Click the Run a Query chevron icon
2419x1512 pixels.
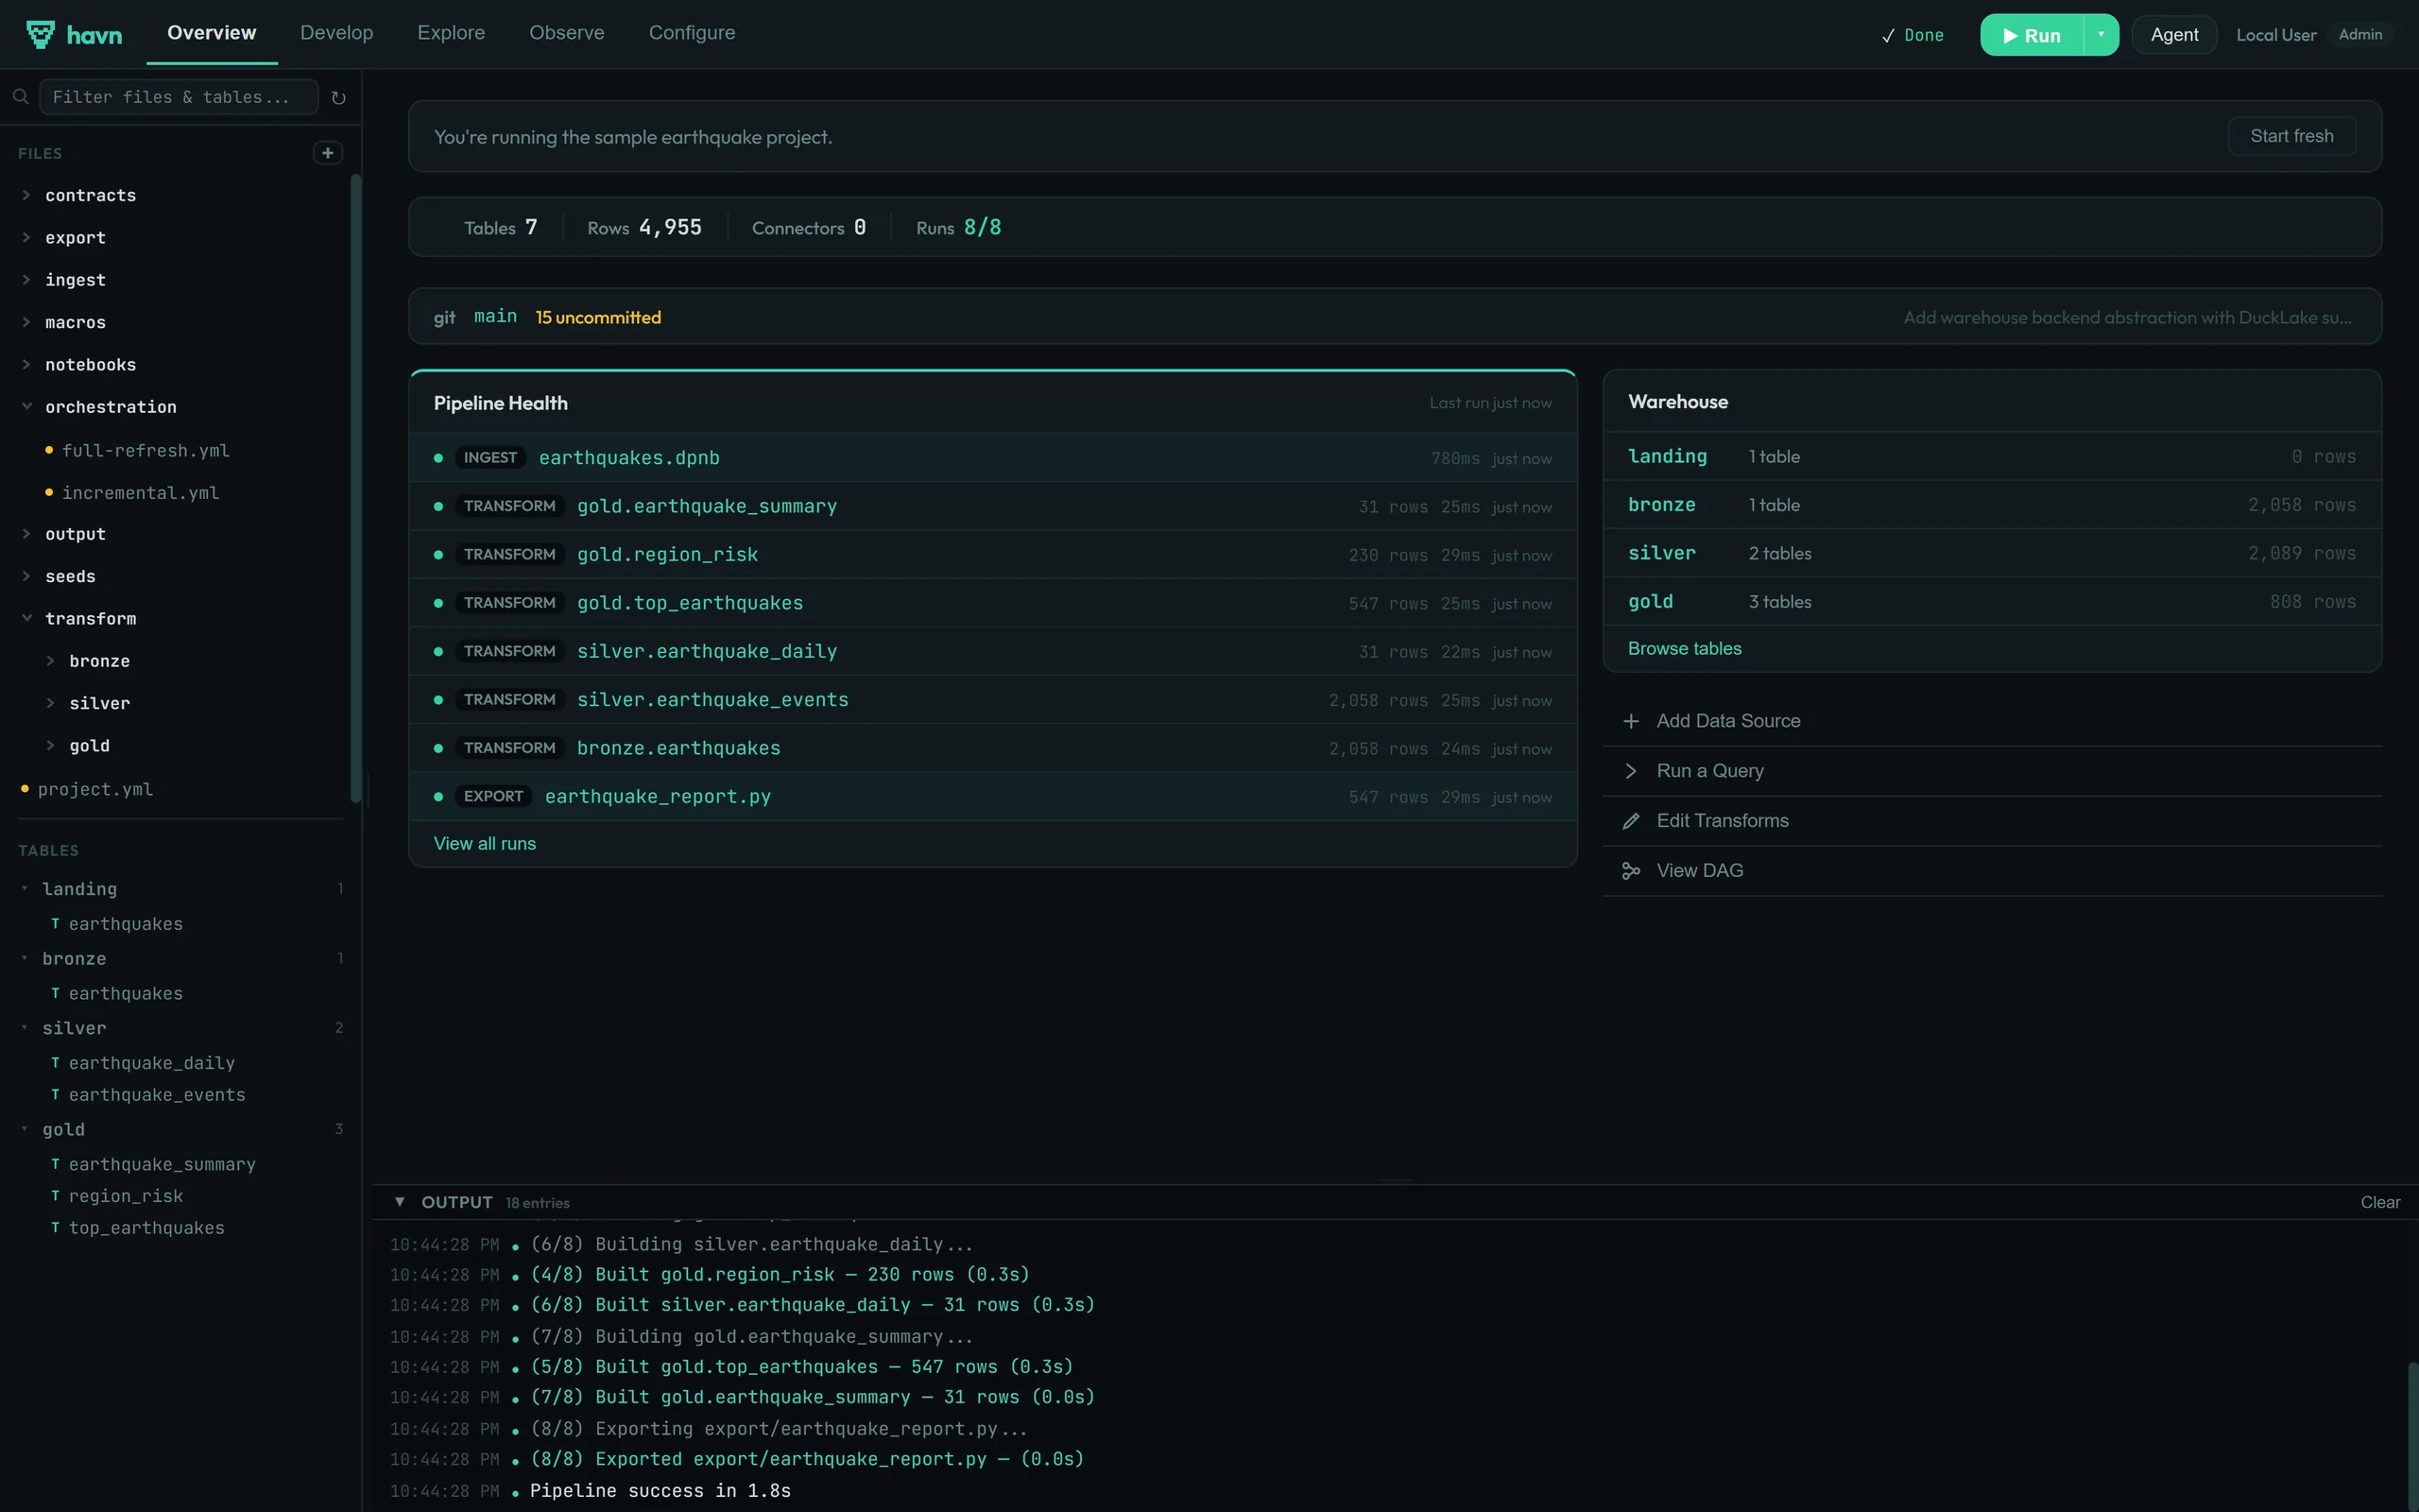1630,771
